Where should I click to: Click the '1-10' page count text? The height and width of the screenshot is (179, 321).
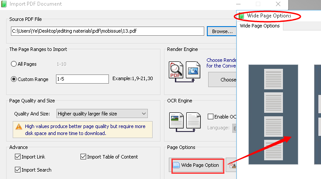click(61, 64)
